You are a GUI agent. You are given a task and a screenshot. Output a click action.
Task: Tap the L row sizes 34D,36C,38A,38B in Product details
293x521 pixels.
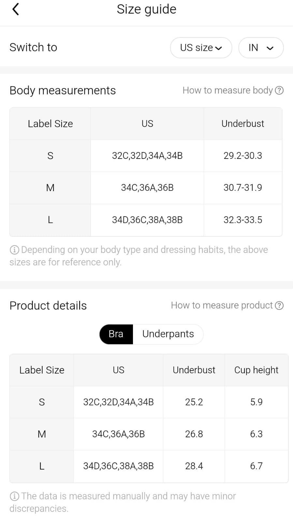[118, 466]
